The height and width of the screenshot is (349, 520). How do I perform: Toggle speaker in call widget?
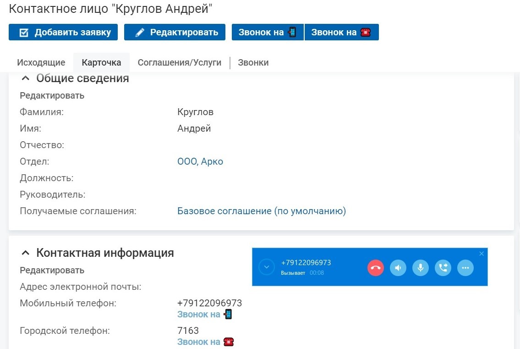(398, 268)
